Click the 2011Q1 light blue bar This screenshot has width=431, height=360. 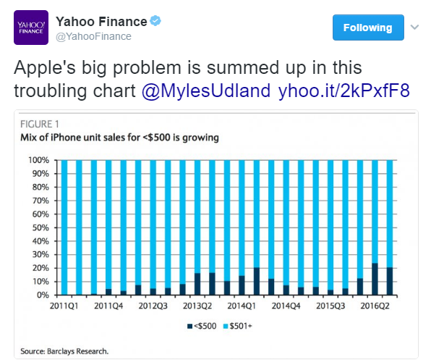(x=64, y=227)
